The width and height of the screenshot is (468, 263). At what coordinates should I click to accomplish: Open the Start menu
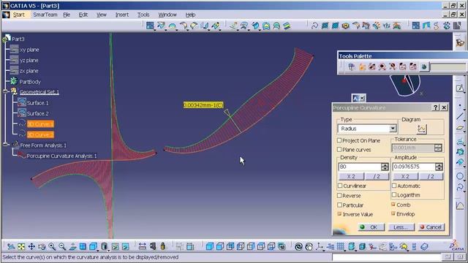tap(18, 15)
